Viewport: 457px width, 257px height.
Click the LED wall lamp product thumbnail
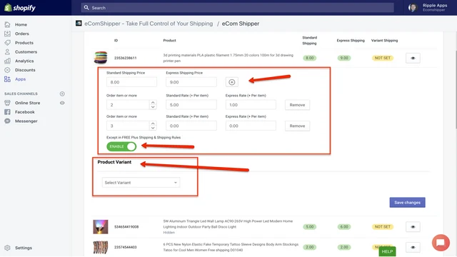point(101,227)
